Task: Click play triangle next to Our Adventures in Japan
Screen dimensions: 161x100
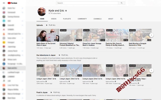Action: [x=59, y=55]
